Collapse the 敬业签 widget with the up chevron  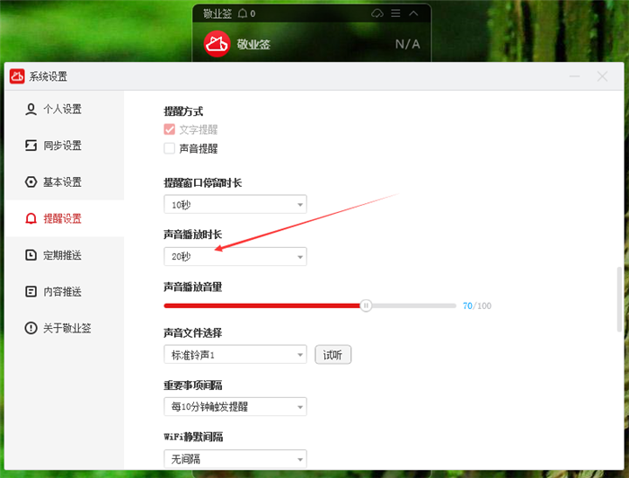pyautogui.click(x=413, y=13)
